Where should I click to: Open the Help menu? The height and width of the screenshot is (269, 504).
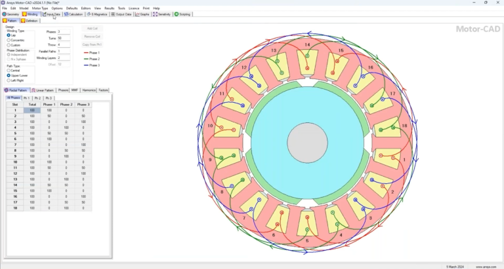(x=156, y=8)
